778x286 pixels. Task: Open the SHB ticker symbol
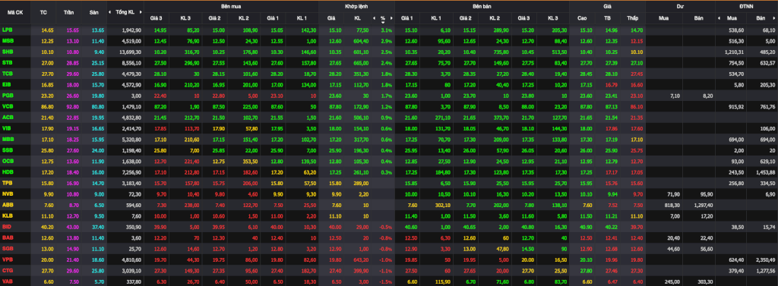pyautogui.click(x=8, y=51)
